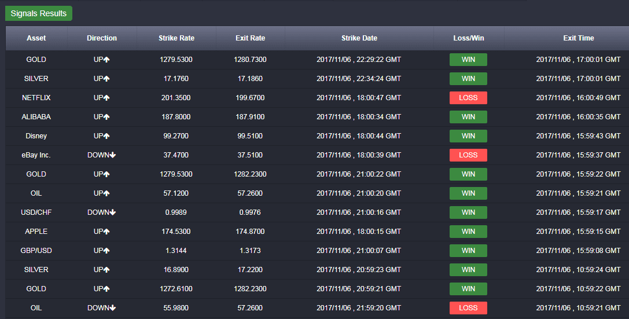The height and width of the screenshot is (319, 629).
Task: Select the NETFLIX asset name
Action: click(36, 98)
